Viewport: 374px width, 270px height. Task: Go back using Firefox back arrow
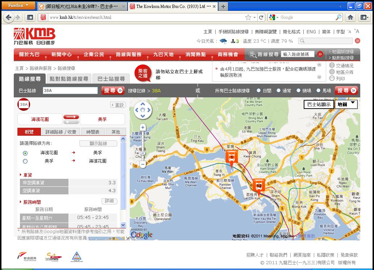click(9, 17)
